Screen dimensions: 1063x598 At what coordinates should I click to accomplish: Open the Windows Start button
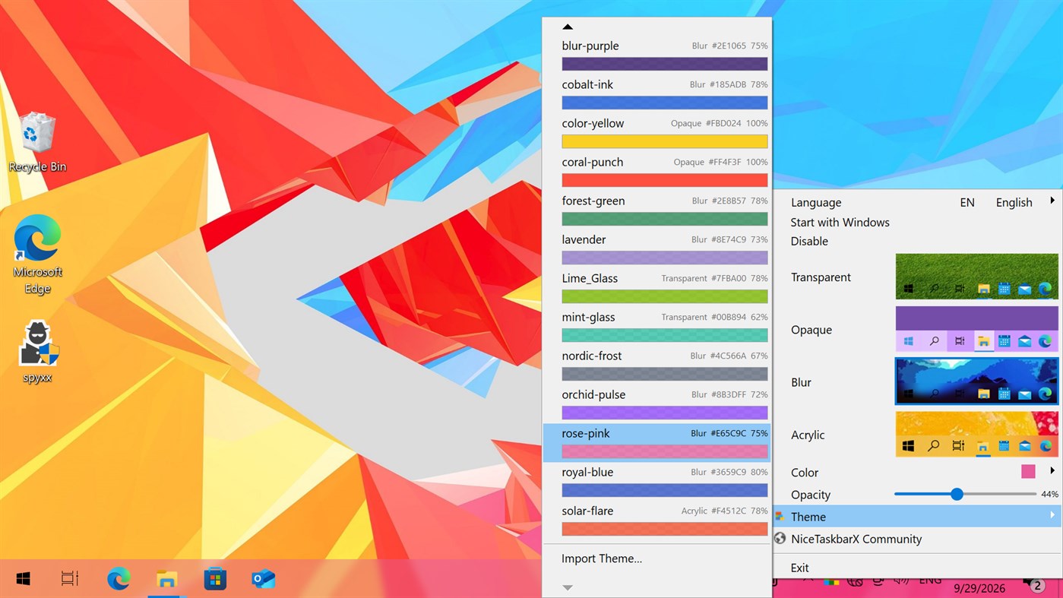pyautogui.click(x=23, y=579)
